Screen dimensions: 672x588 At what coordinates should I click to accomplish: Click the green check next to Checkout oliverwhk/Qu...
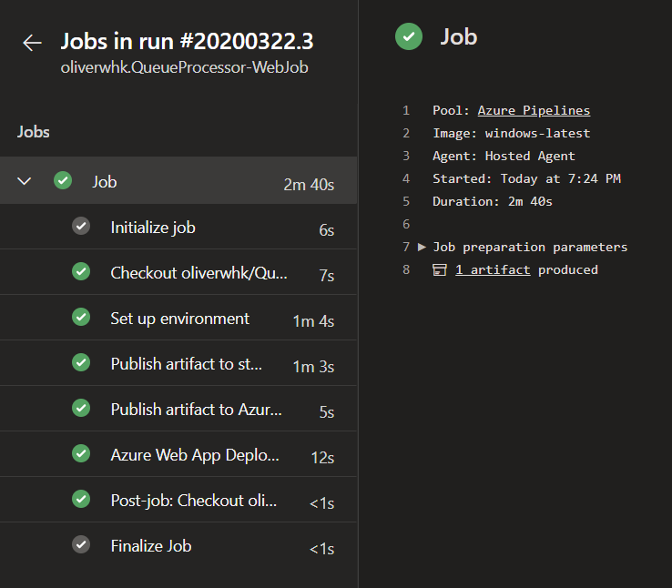tap(81, 271)
